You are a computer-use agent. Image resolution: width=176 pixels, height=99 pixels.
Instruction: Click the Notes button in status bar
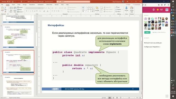click(104, 98)
